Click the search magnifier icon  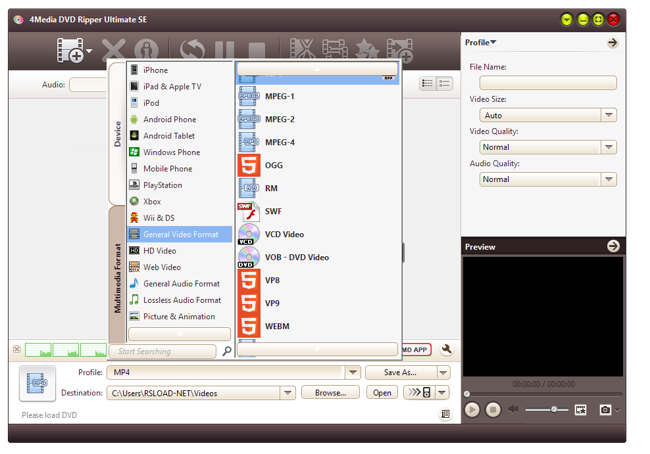point(227,352)
